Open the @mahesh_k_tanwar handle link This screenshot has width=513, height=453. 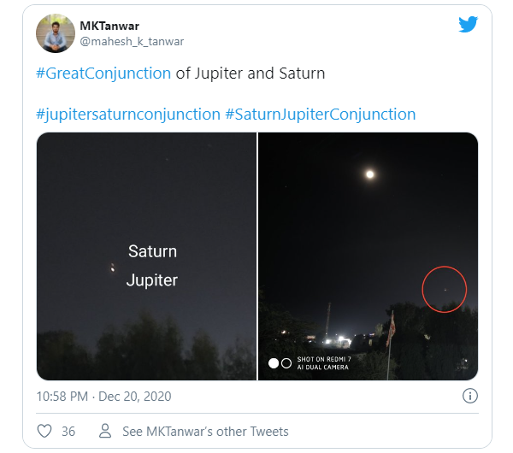coord(132,41)
